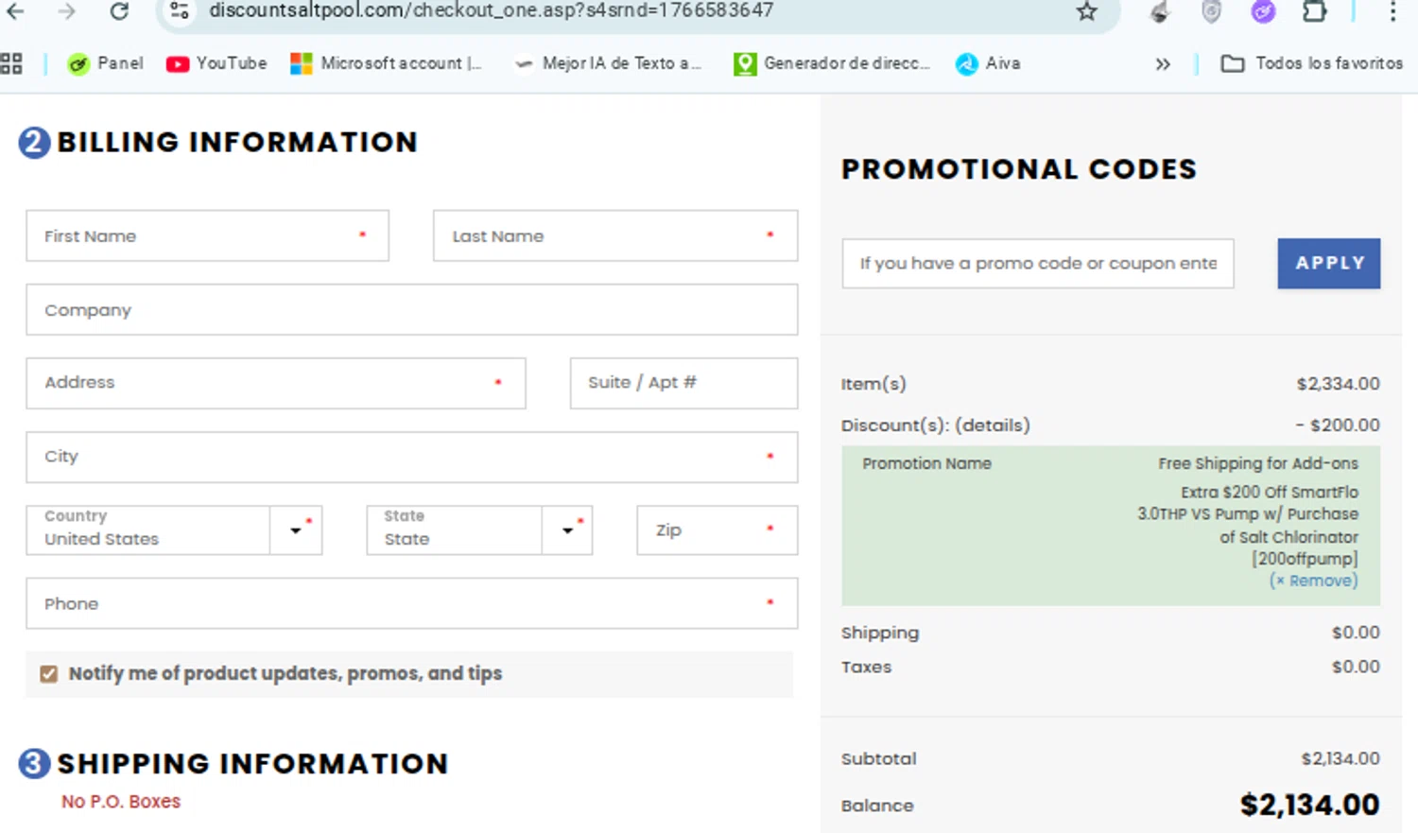Open the Panel bookmark
Viewport: 1418px width, 833px height.
pyautogui.click(x=105, y=63)
